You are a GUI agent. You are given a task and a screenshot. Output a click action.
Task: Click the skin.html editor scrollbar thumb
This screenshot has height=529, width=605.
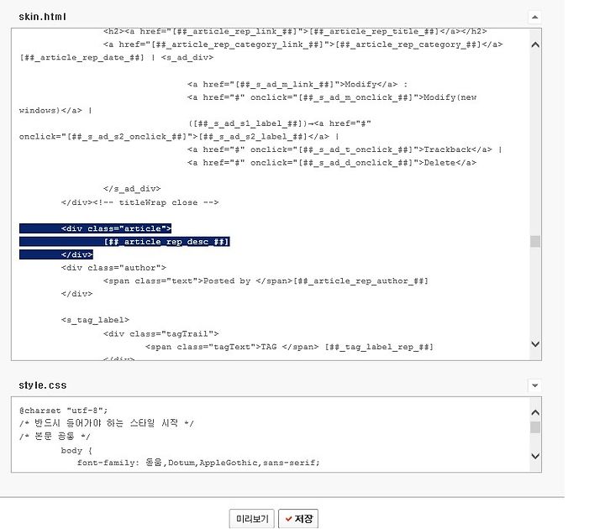tap(535, 241)
